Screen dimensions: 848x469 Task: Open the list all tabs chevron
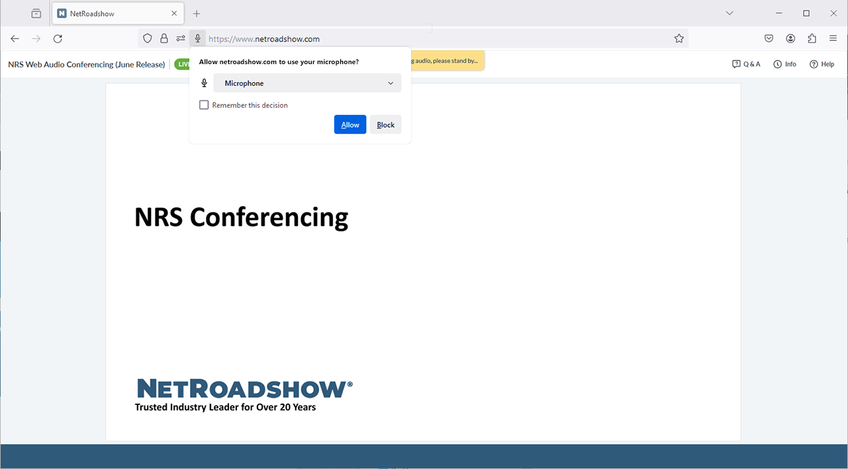729,13
